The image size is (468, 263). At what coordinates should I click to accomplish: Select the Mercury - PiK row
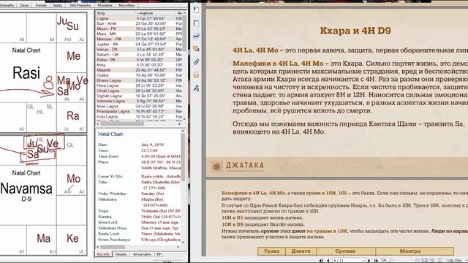[139, 39]
